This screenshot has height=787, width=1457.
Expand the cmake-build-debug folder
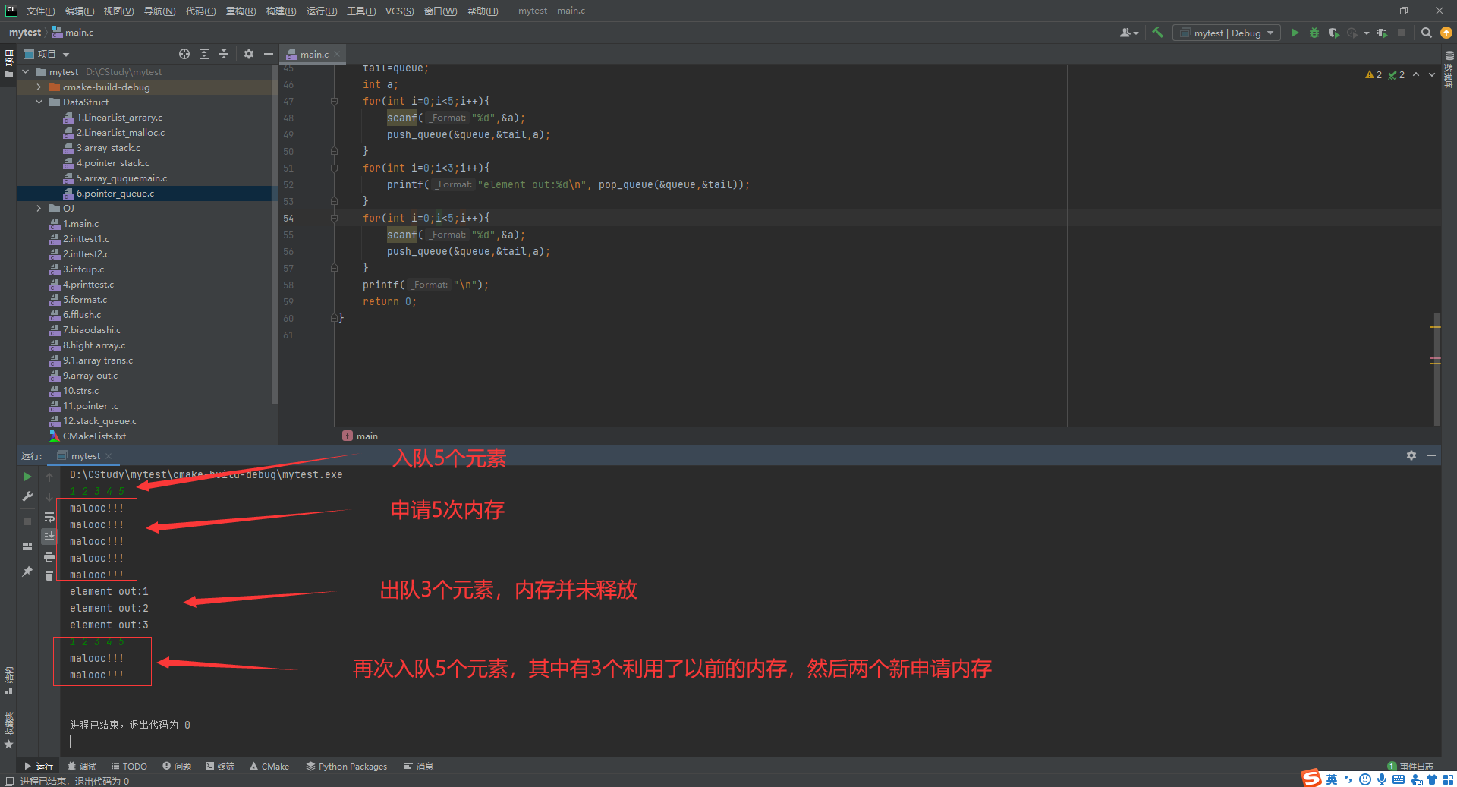[39, 87]
